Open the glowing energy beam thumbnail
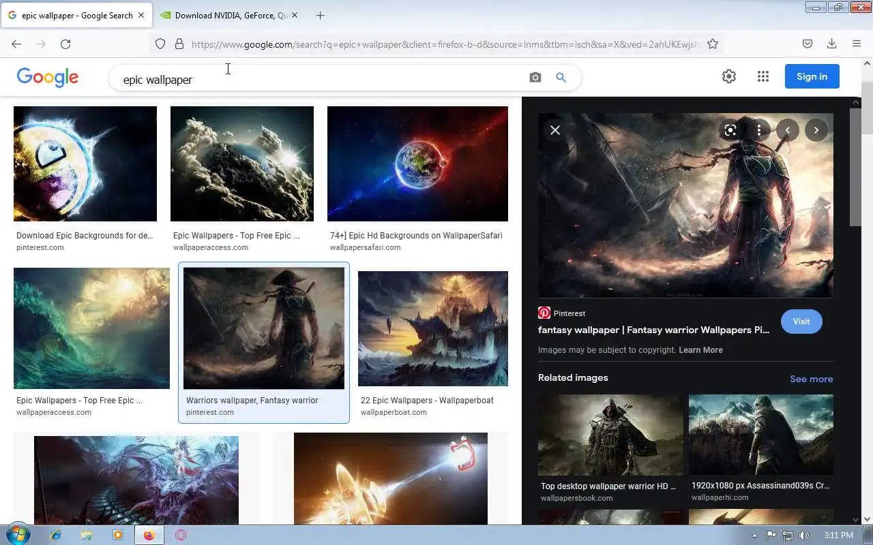The image size is (873, 545). [x=391, y=479]
